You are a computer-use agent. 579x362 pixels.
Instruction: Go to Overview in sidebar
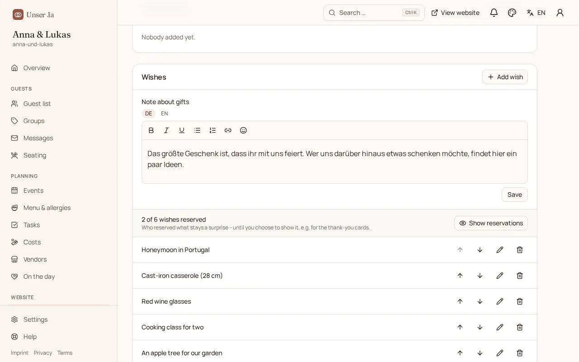pos(59,68)
